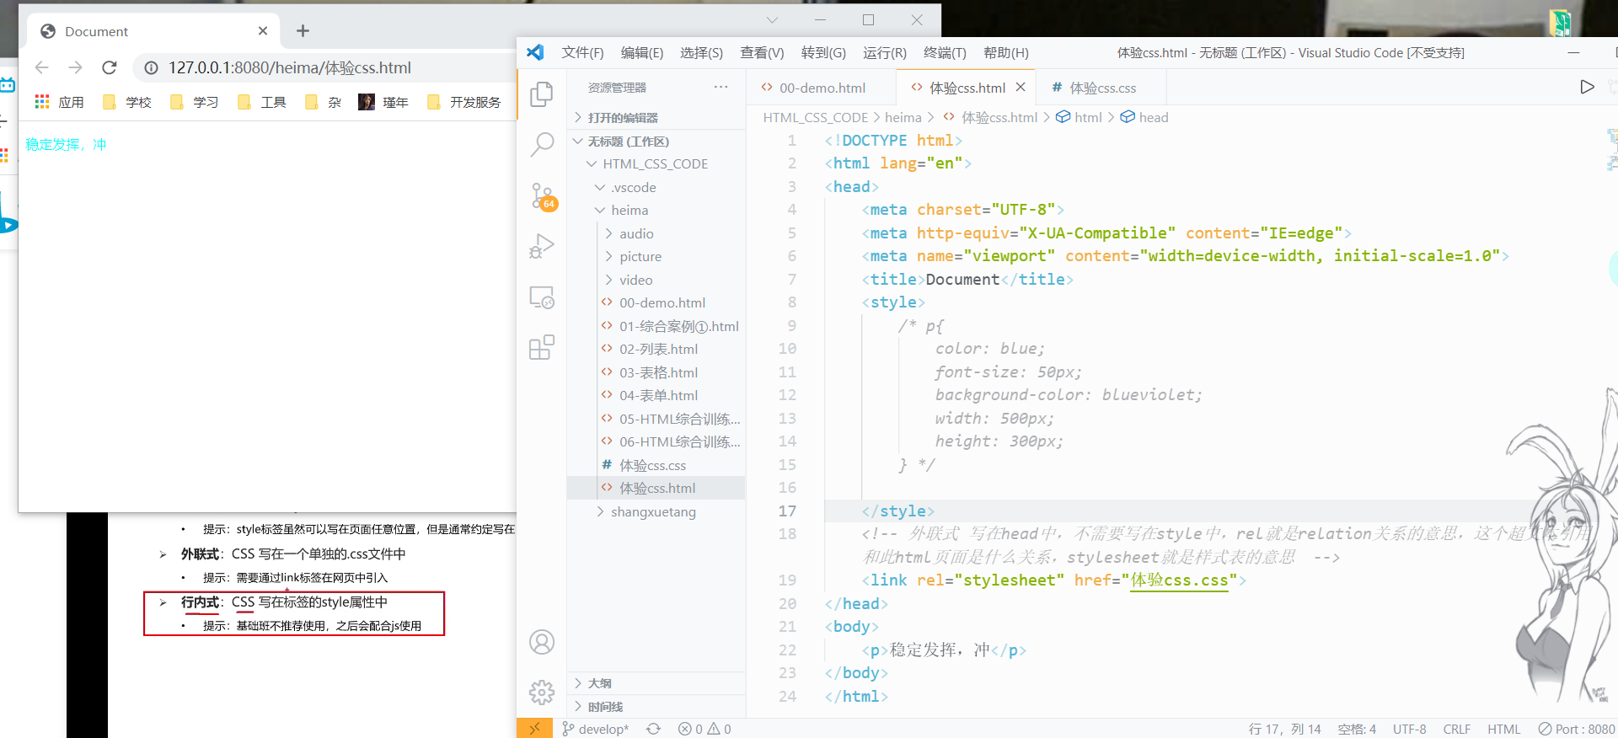Open errors and warnings count in status bar

click(x=705, y=729)
